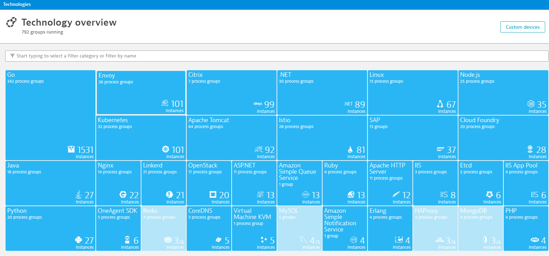The height and width of the screenshot is (256, 549).
Task: Click the Amazon Simple Queue Service icon
Action: [x=306, y=194]
